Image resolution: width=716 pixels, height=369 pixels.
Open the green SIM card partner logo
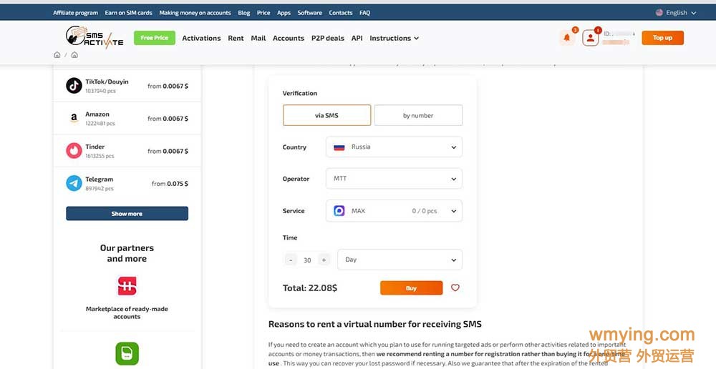point(127,353)
